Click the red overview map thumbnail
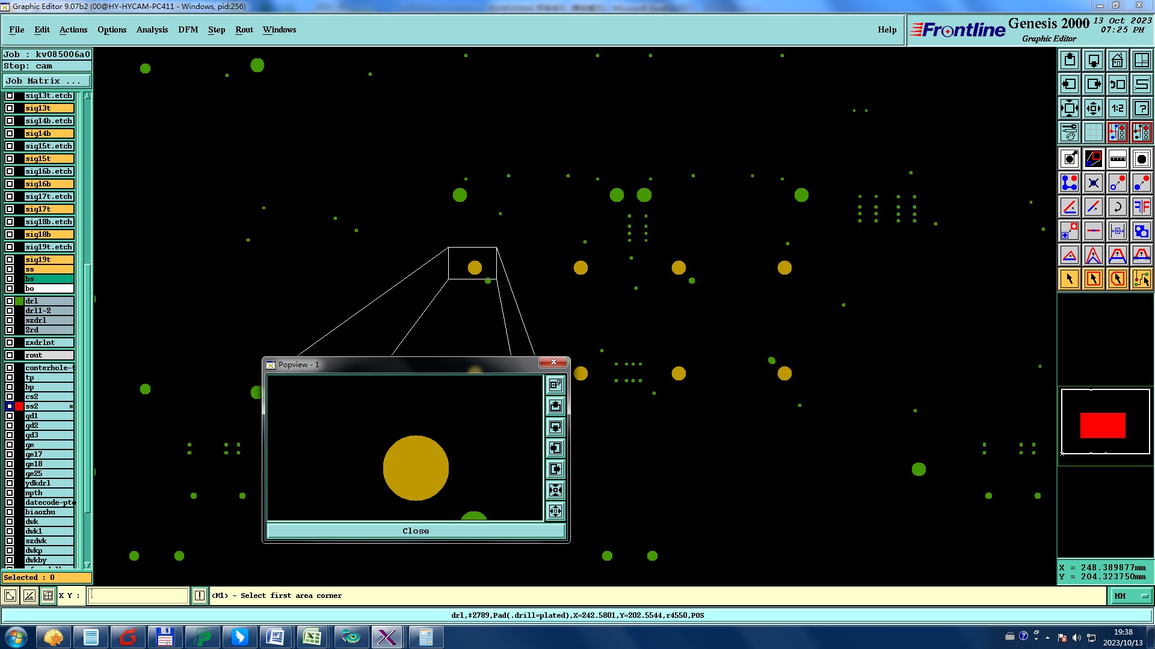 1103,425
